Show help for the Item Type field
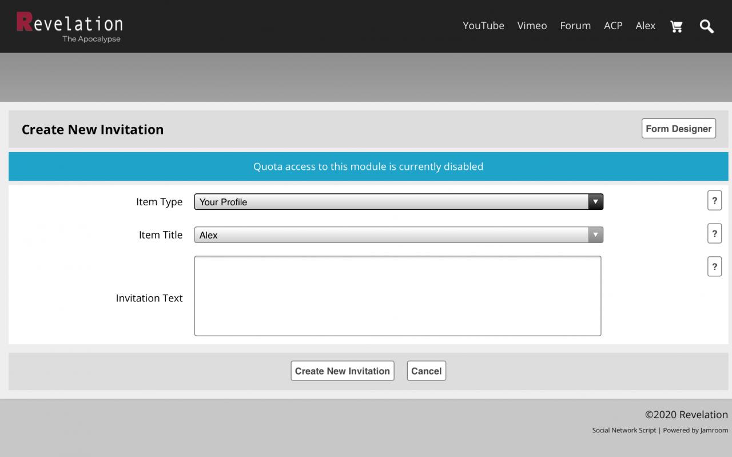 [x=714, y=201]
